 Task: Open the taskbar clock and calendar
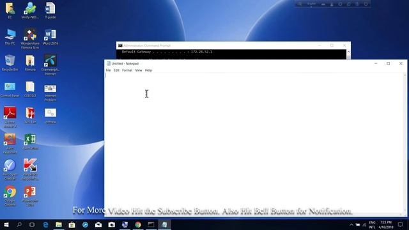pyautogui.click(x=386, y=224)
